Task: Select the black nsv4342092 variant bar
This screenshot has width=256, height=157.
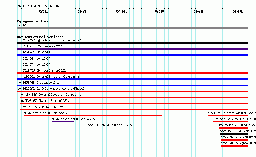Action: pyautogui.click(x=132, y=43)
